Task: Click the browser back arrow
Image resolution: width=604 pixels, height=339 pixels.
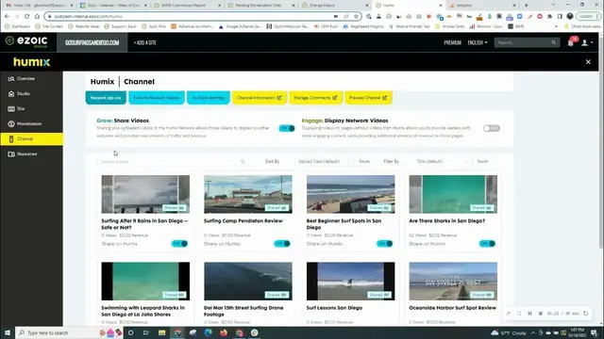Action: [x=7, y=17]
